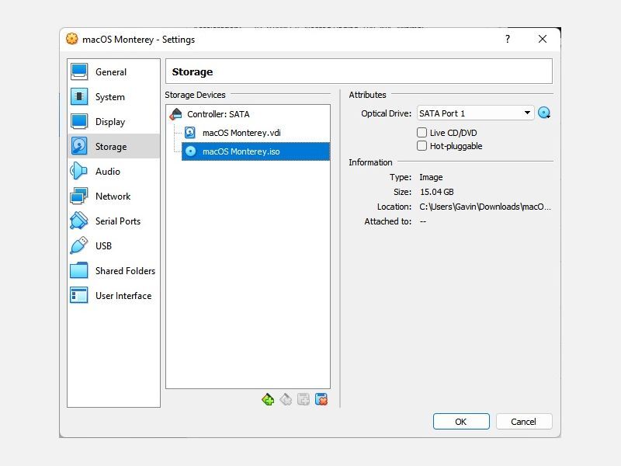This screenshot has width=621, height=466.
Task: Click the OK button to save settings
Action: click(462, 421)
